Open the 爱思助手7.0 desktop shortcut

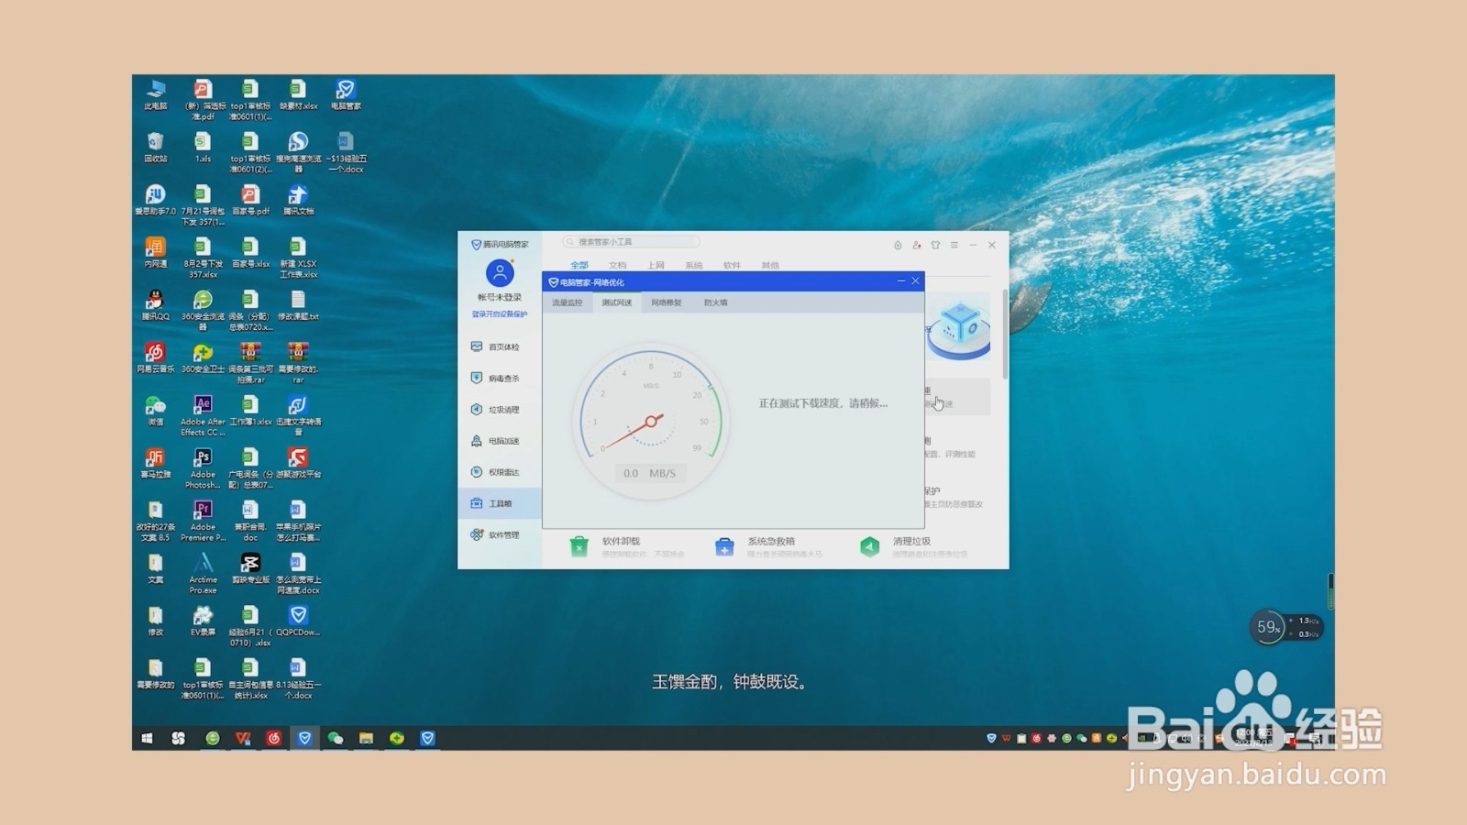156,200
